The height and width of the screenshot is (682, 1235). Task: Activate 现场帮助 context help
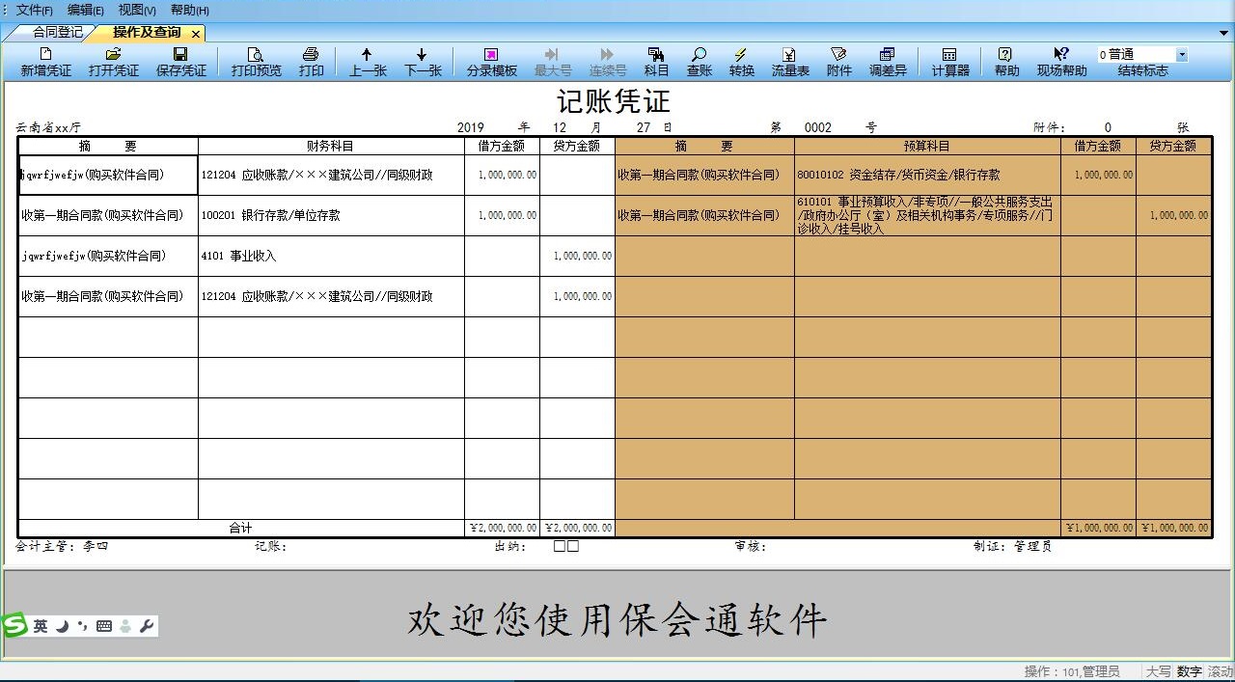click(1061, 61)
